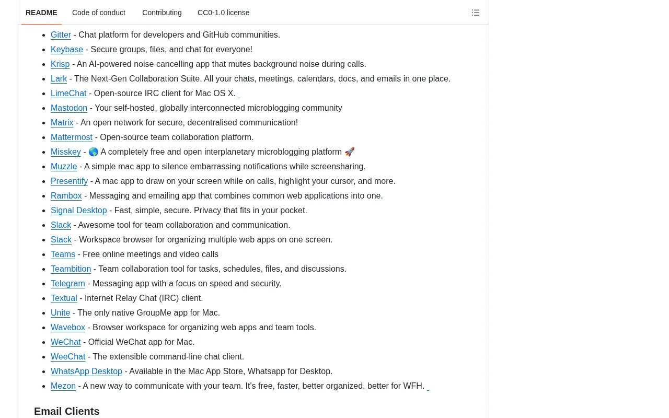Select the CC0-1.0 license tab
The width and height of the screenshot is (669, 418).
click(224, 13)
